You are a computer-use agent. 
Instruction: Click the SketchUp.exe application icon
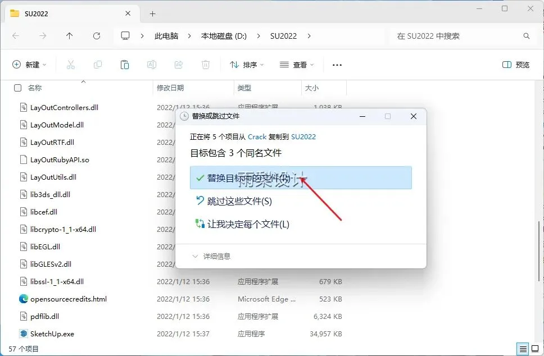point(23,334)
